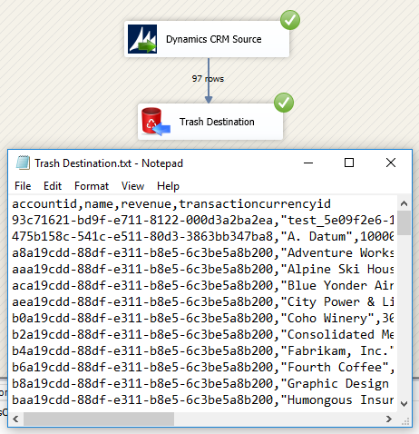
Task: Maximize the Notepad window
Action: [349, 163]
